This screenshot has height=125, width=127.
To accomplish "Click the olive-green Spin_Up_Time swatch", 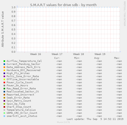I will [4, 104].
